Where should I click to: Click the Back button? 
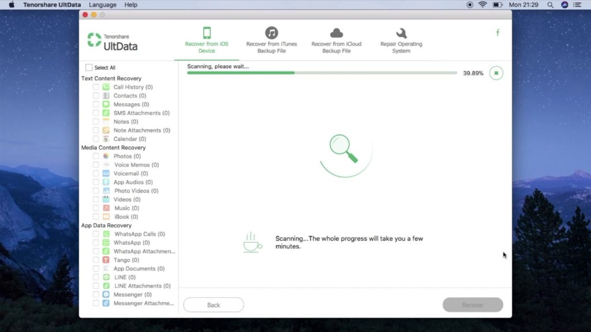[x=214, y=305]
